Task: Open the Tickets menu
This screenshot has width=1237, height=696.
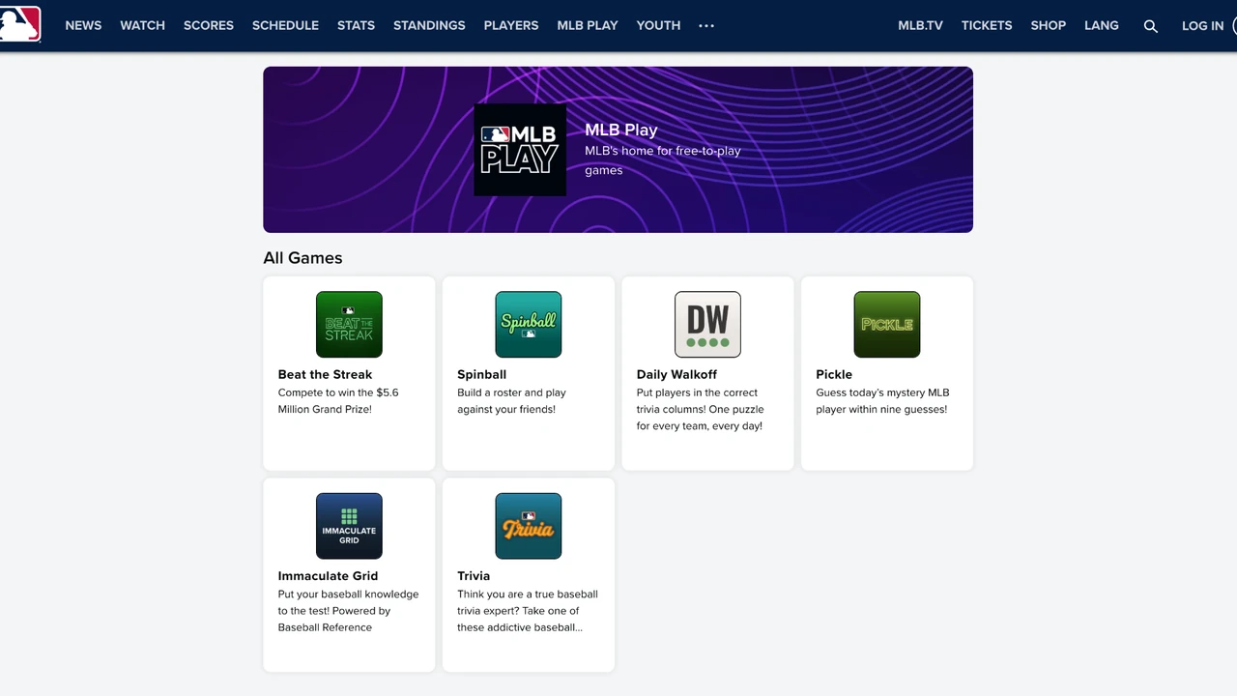Action: point(987,25)
